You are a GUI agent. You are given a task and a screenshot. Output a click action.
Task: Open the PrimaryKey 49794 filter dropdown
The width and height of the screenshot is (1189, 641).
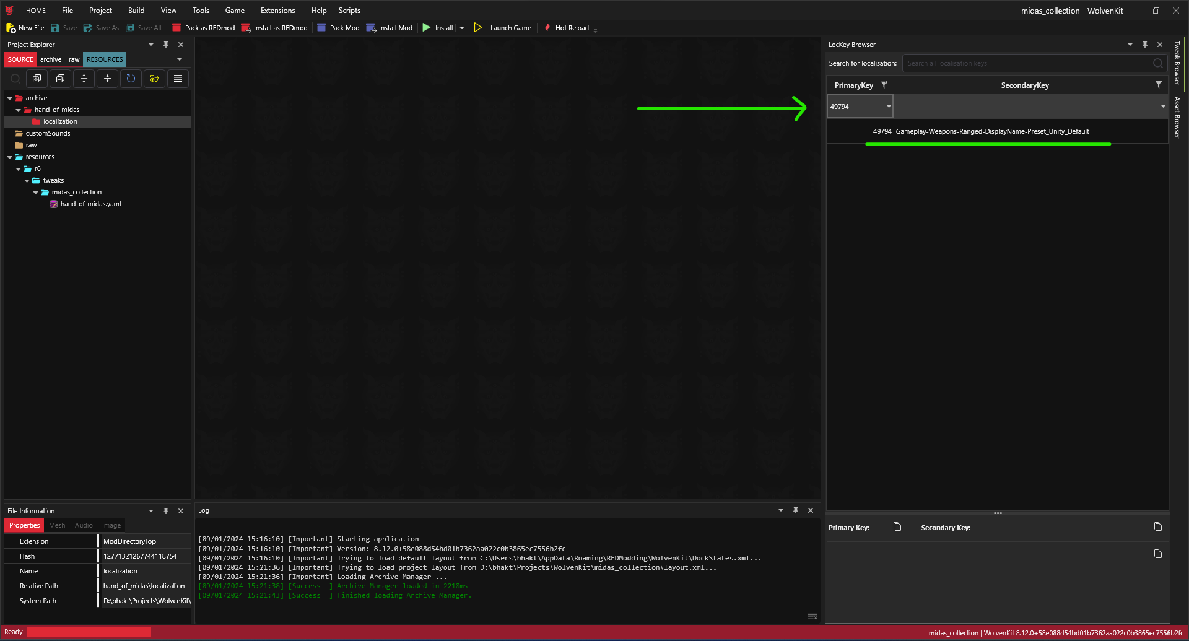[889, 107]
